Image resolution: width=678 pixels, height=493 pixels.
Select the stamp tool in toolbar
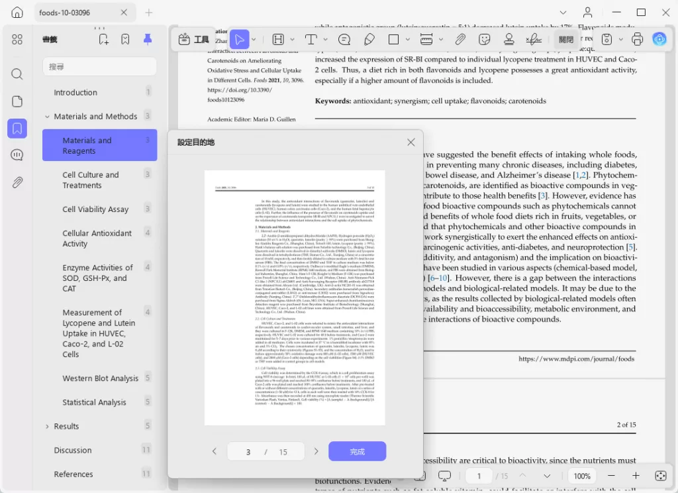[509, 40]
